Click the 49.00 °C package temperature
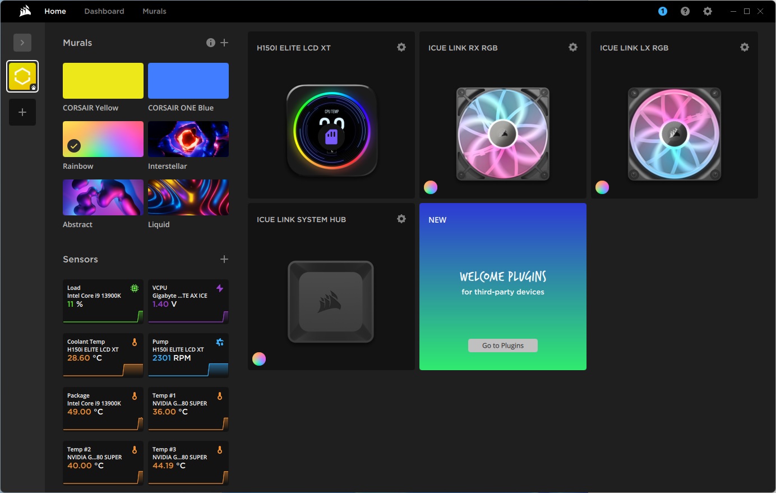 tap(85, 412)
